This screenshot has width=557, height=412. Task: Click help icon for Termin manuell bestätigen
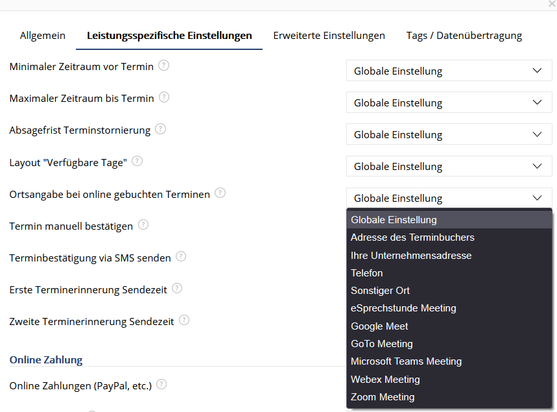(143, 224)
